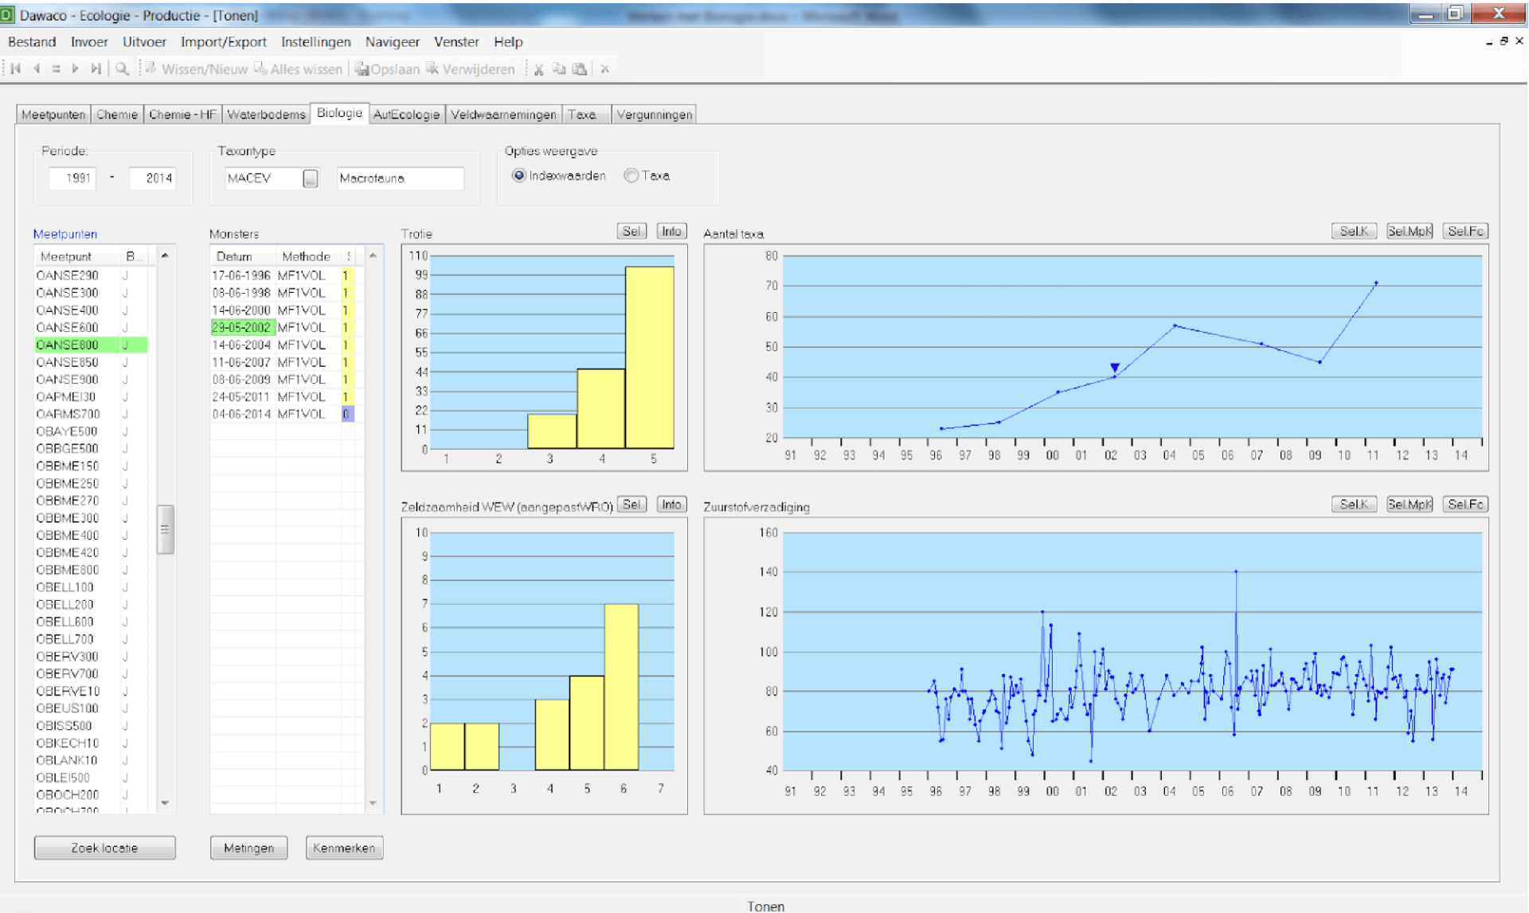Restore the inner child window
Image resolution: width=1529 pixels, height=913 pixels.
[1504, 41]
